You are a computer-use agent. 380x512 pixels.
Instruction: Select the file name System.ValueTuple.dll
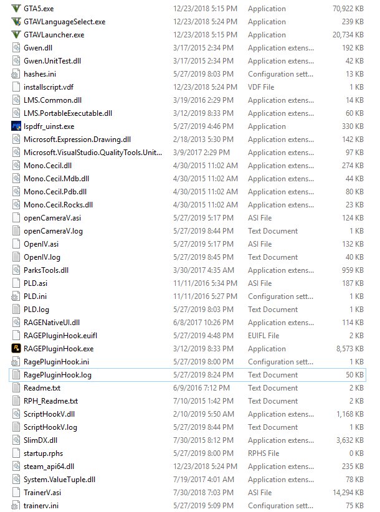click(x=60, y=480)
